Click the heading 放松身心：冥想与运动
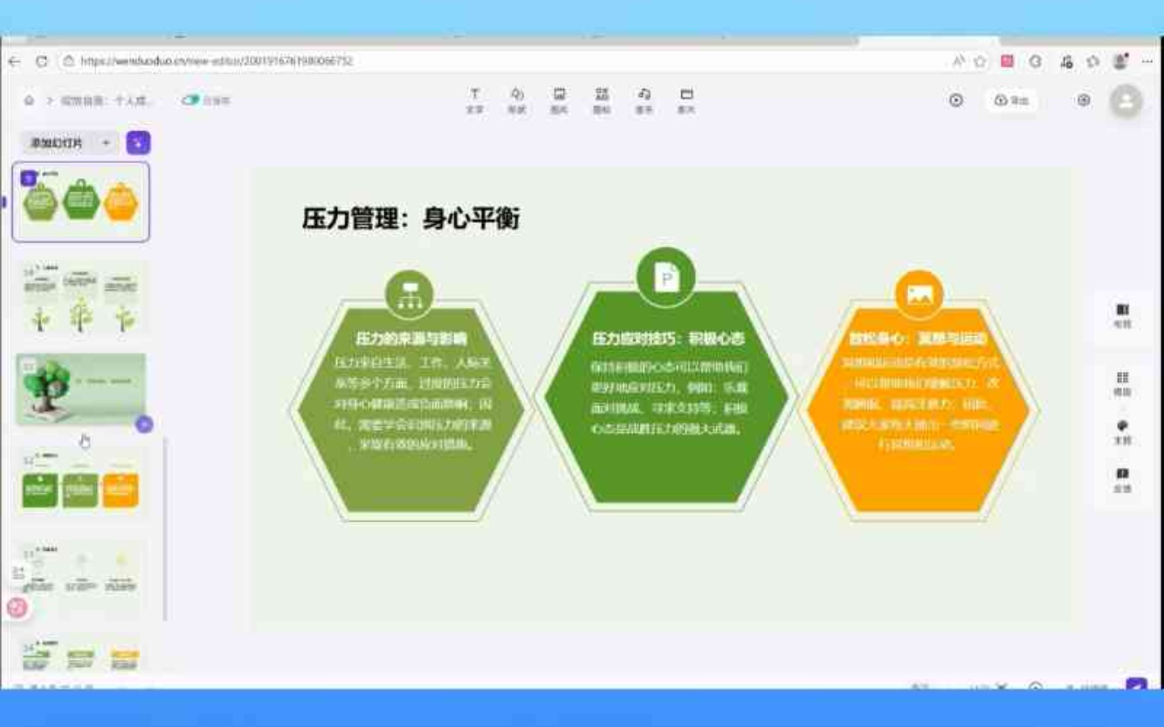This screenshot has width=1164, height=727. click(918, 339)
